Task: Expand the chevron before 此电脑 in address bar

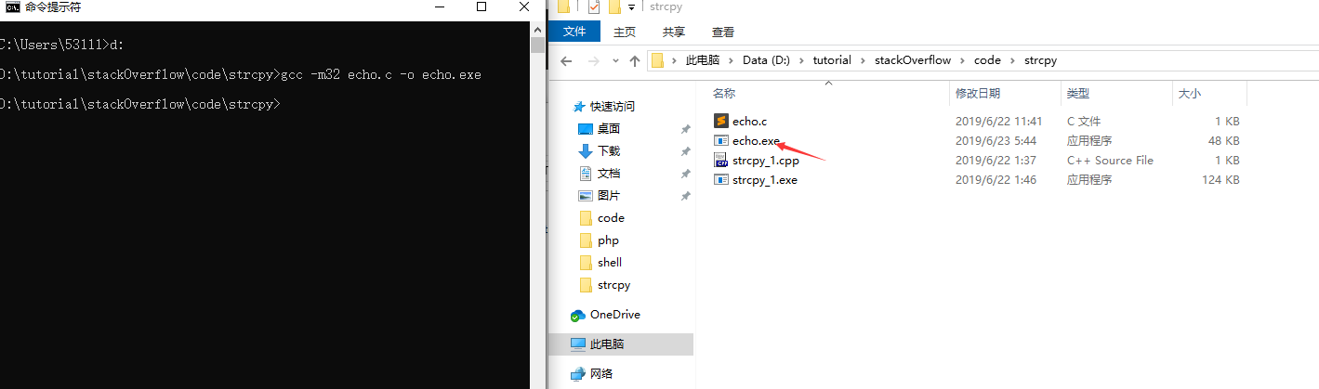Action: point(674,60)
